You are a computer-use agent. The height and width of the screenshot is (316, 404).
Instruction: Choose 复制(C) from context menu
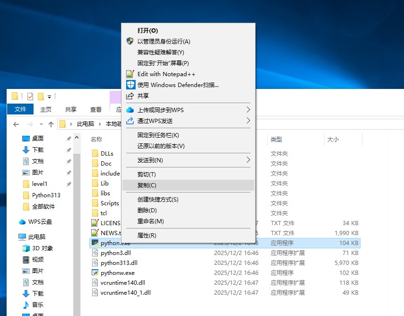(188, 185)
